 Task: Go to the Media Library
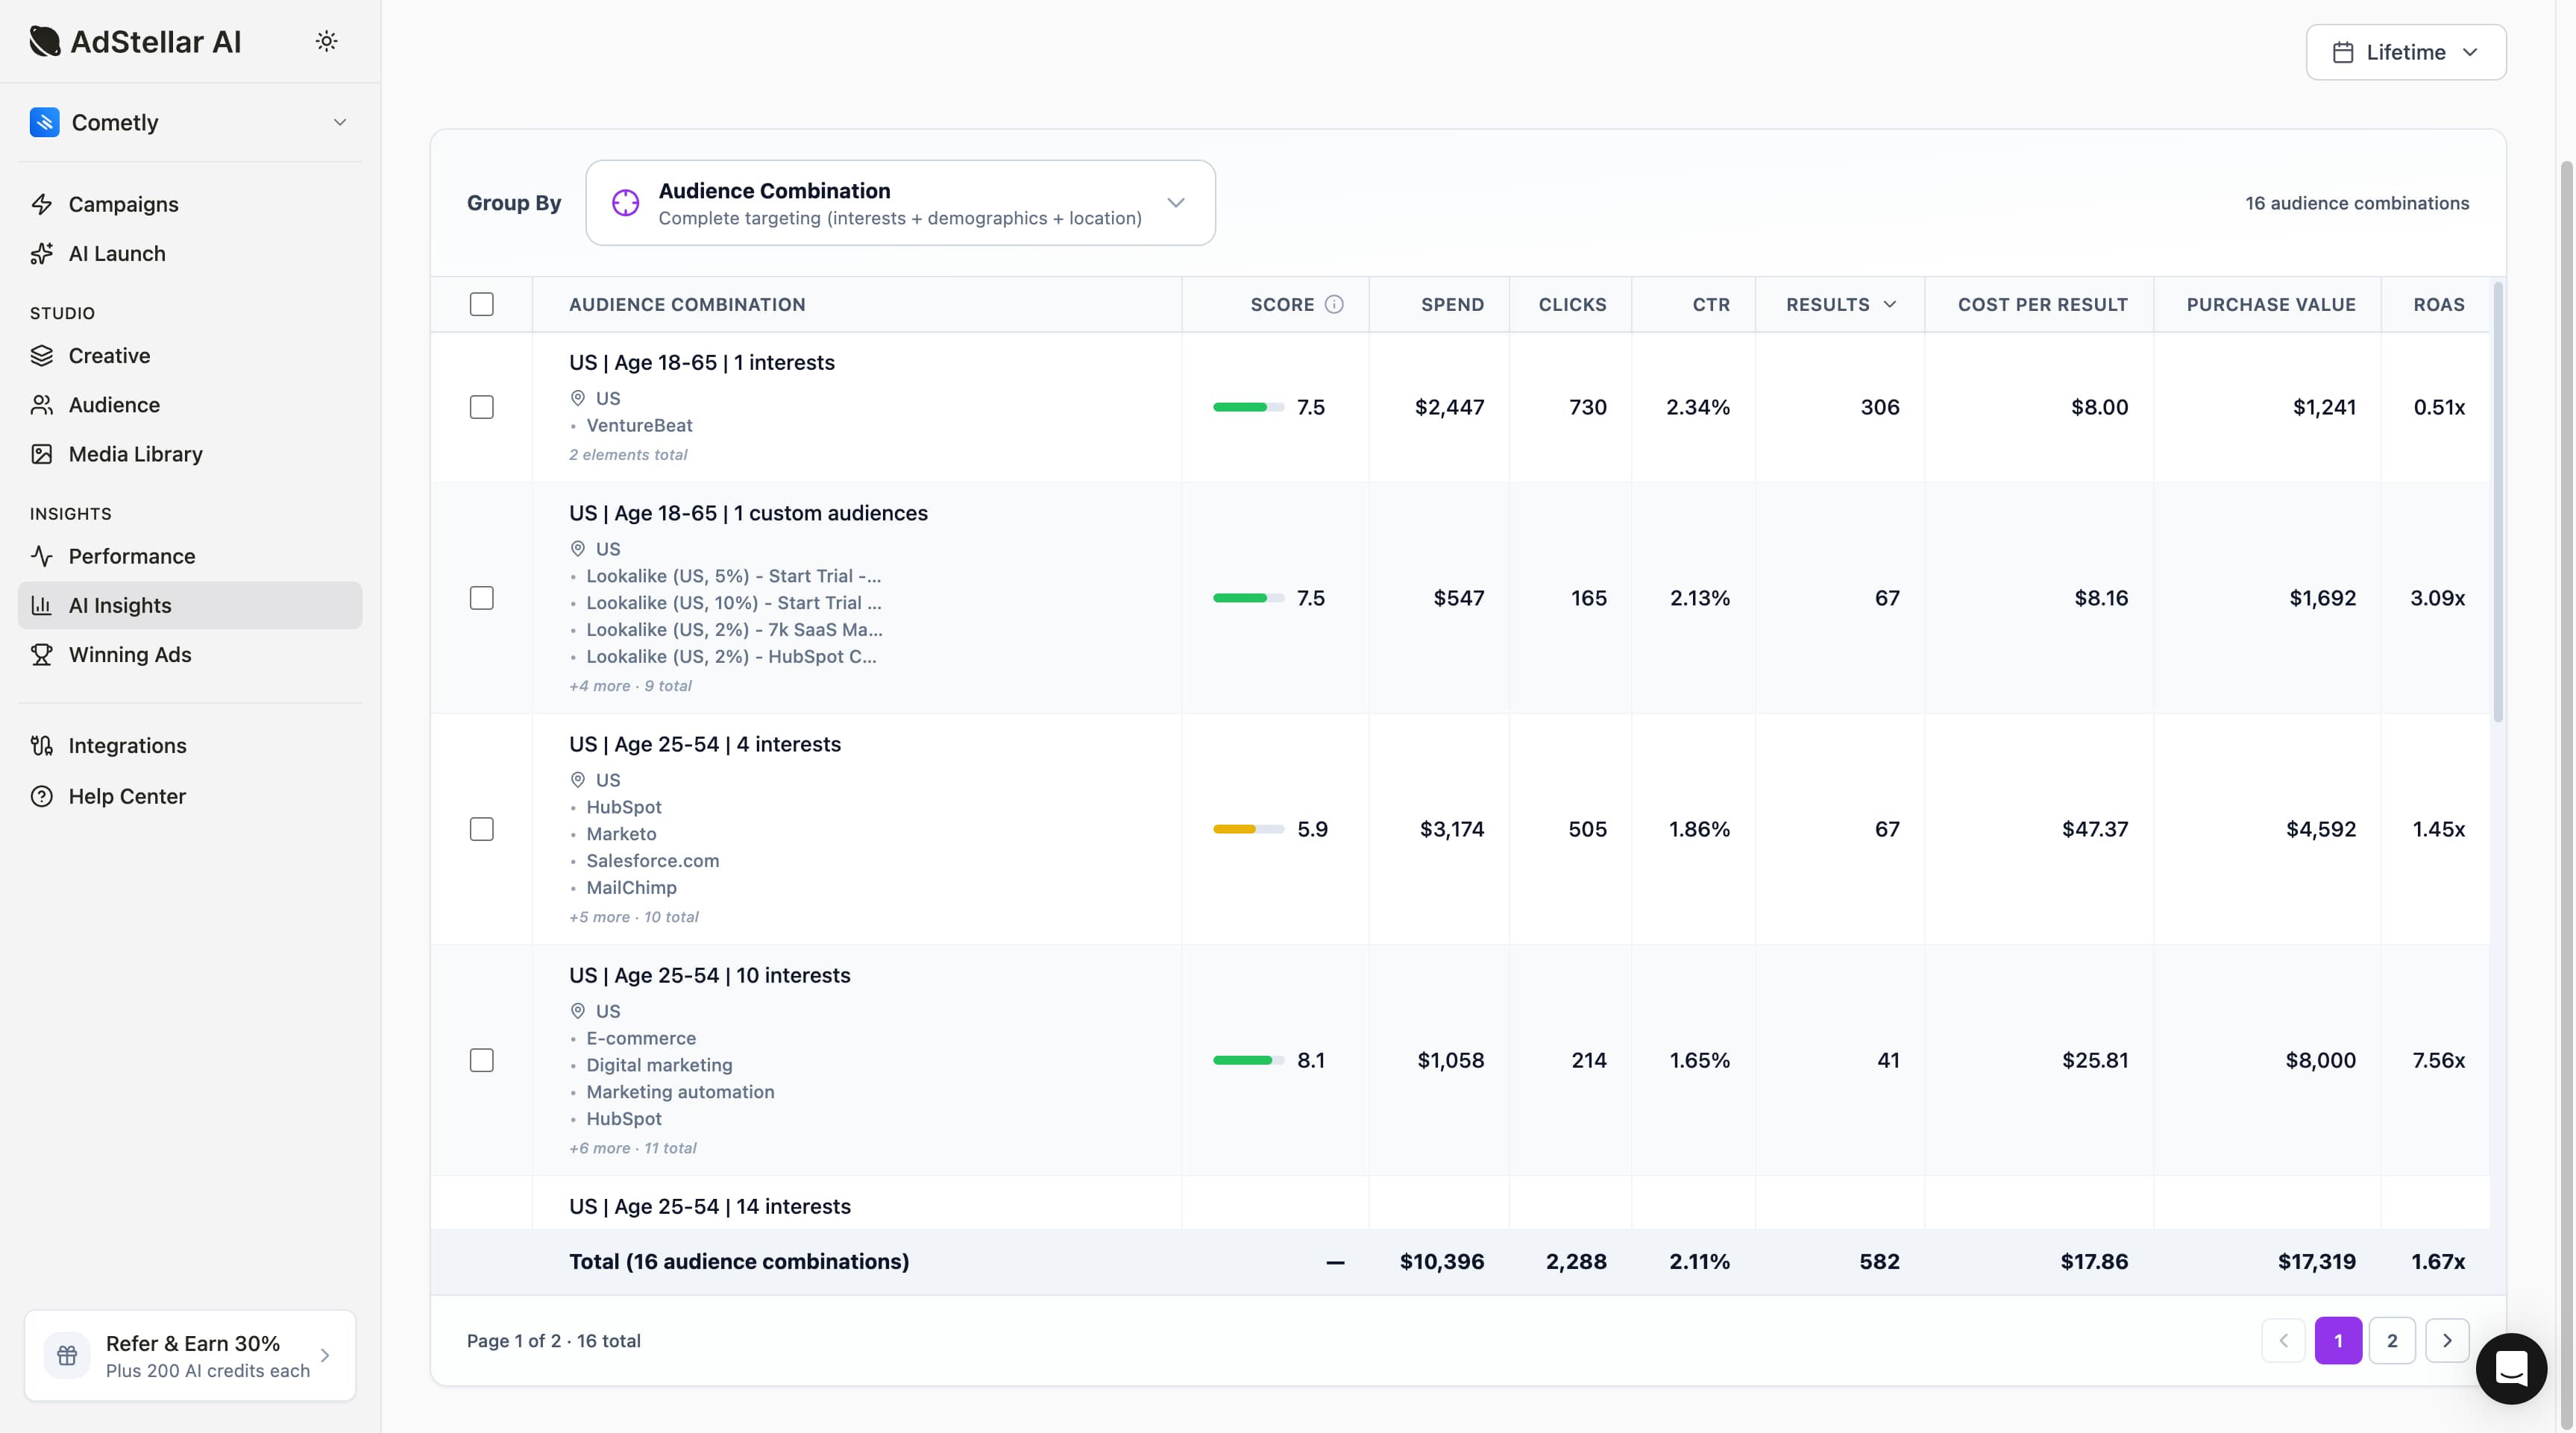click(135, 453)
